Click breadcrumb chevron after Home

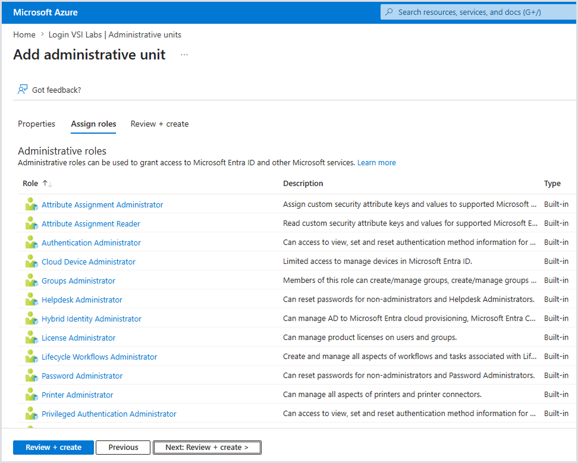pyautogui.click(x=42, y=34)
